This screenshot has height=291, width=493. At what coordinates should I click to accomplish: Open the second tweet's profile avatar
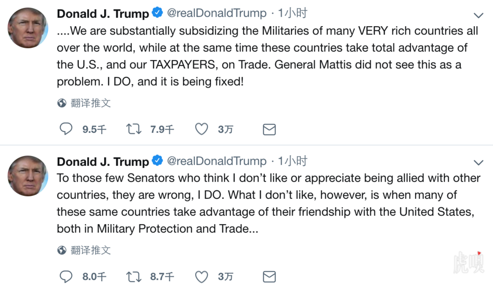point(28,175)
